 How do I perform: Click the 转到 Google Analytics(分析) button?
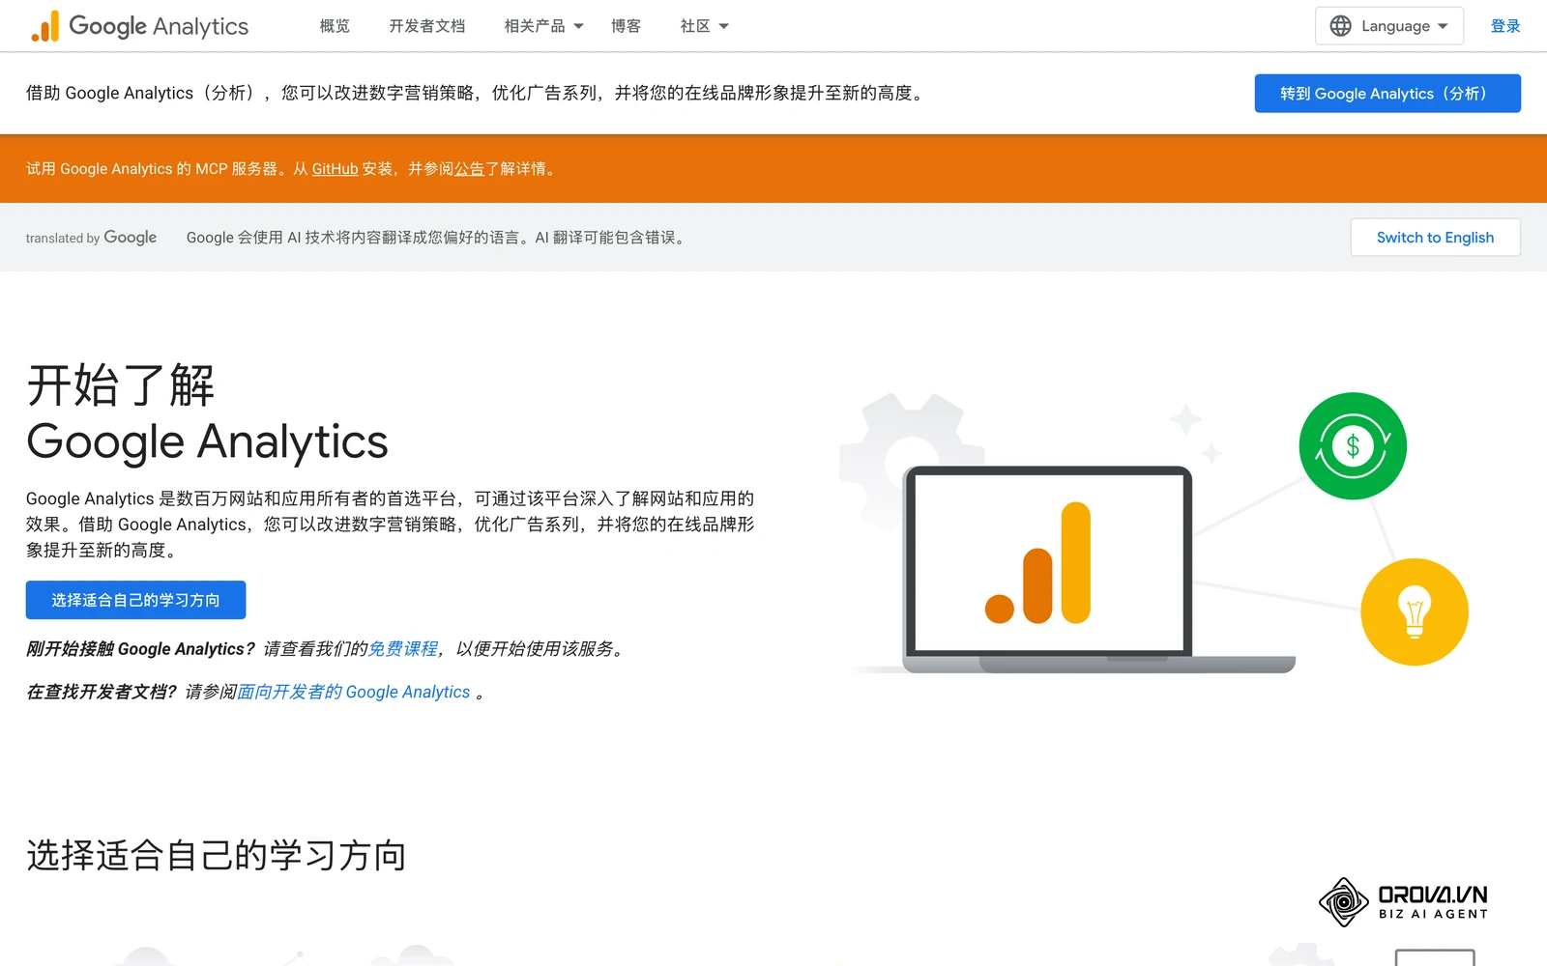[x=1387, y=93]
